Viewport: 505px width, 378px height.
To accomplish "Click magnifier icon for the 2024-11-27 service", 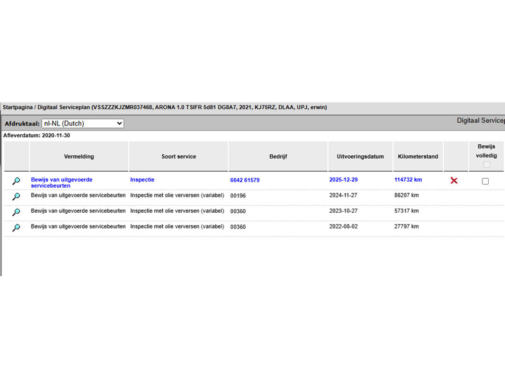I will (x=16, y=196).
